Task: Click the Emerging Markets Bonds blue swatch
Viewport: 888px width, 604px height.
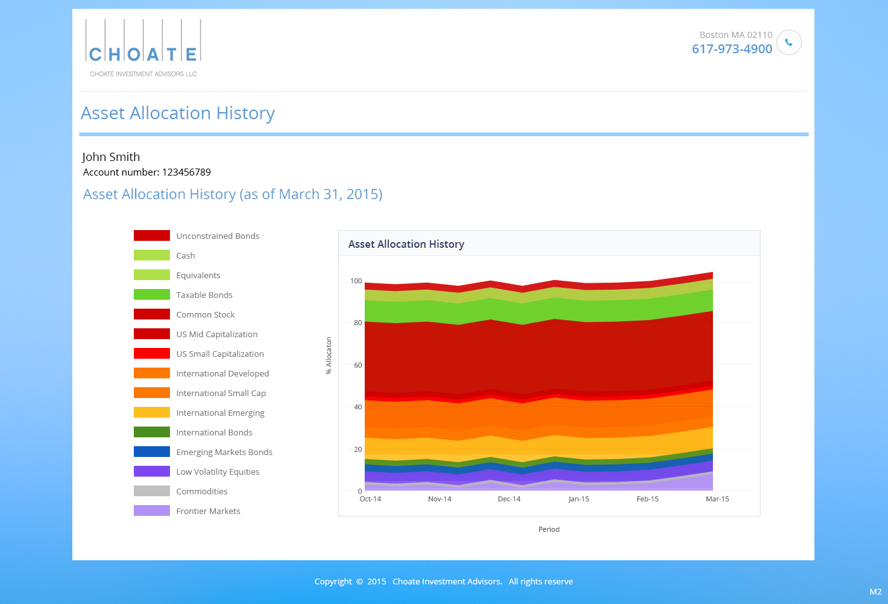Action: (152, 451)
